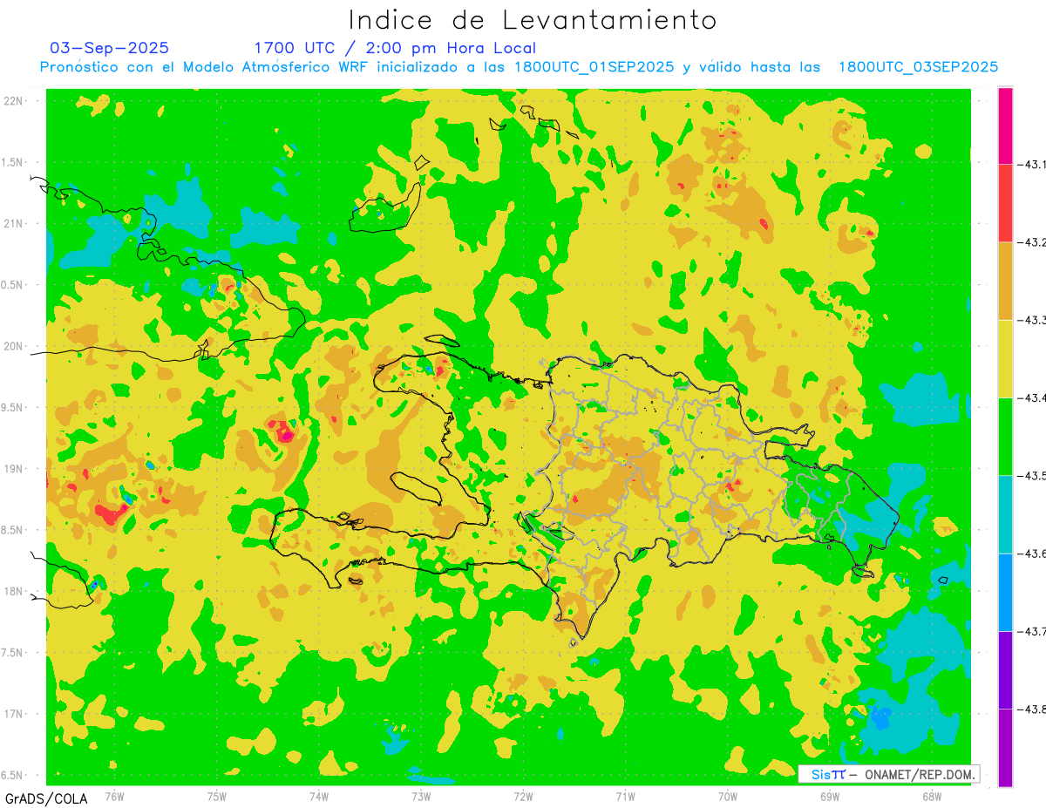The image size is (1046, 808).
Task: Click the "21N" latitude axis label
Action: 13,223
